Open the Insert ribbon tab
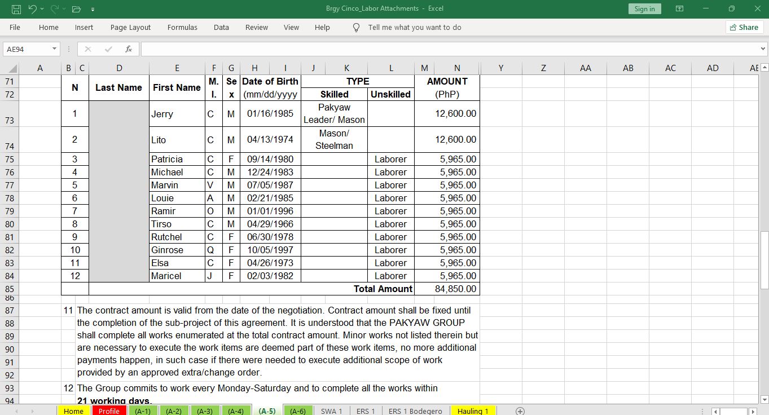Viewport: 769px width, 415px height. [84, 27]
